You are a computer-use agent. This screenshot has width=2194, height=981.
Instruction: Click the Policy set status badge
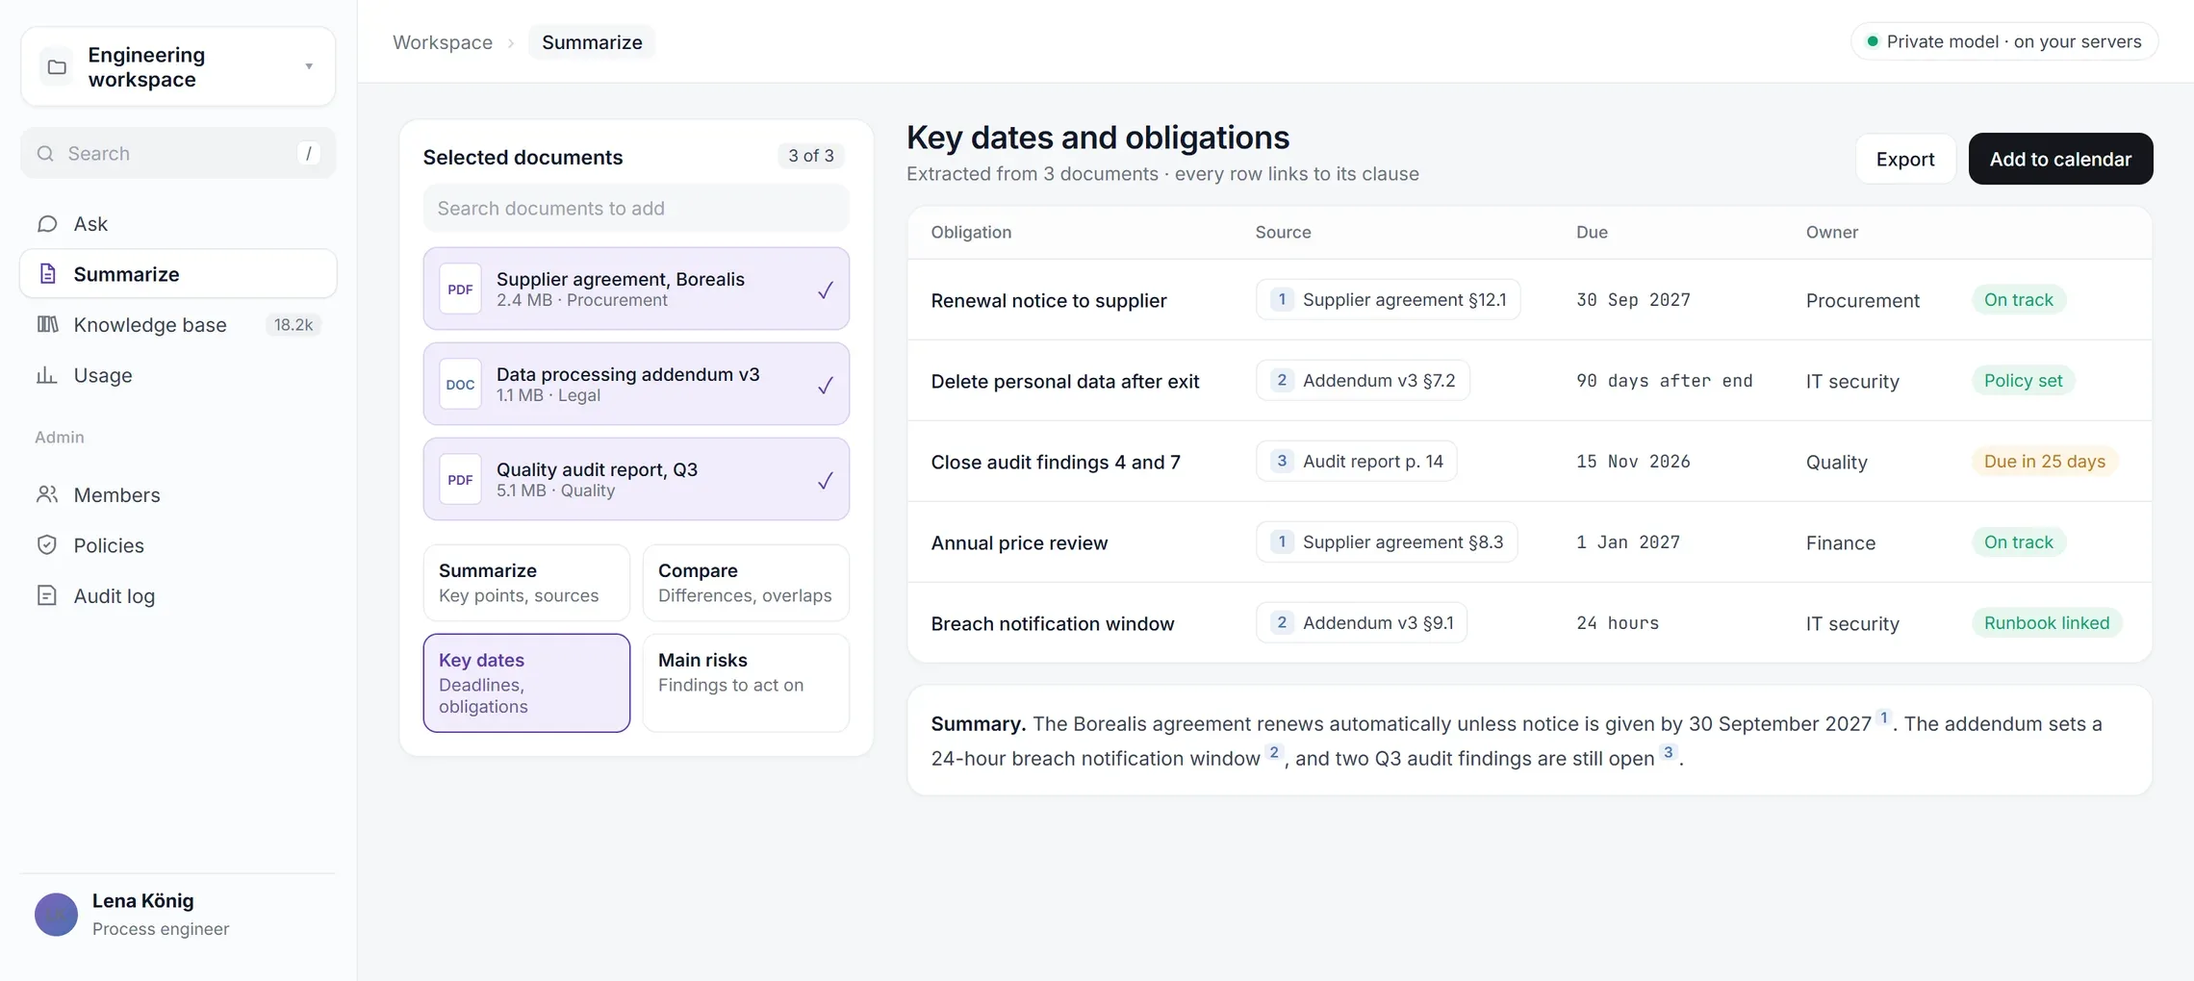coord(2023,381)
